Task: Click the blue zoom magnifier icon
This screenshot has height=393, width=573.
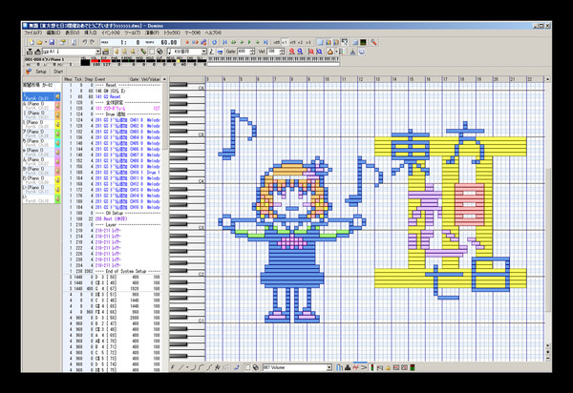Action: tap(300, 52)
